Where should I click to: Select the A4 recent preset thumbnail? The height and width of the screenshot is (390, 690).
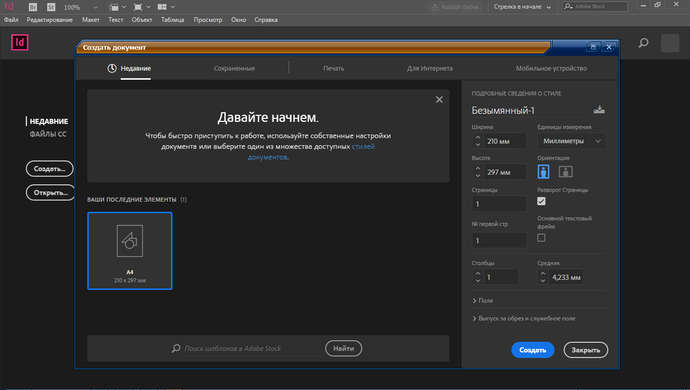pyautogui.click(x=130, y=251)
